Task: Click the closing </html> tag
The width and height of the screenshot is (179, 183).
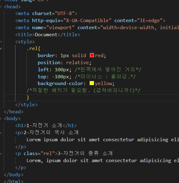Action: click(14, 181)
